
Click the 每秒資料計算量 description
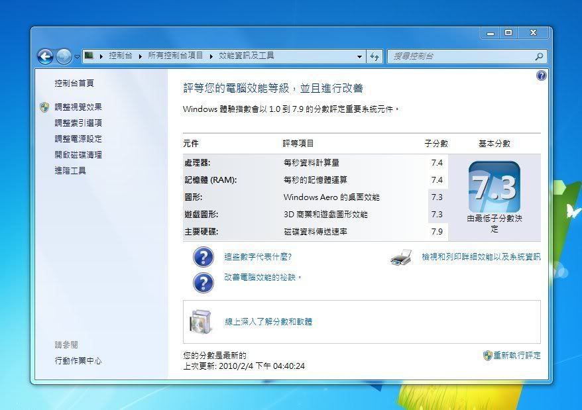click(312, 163)
